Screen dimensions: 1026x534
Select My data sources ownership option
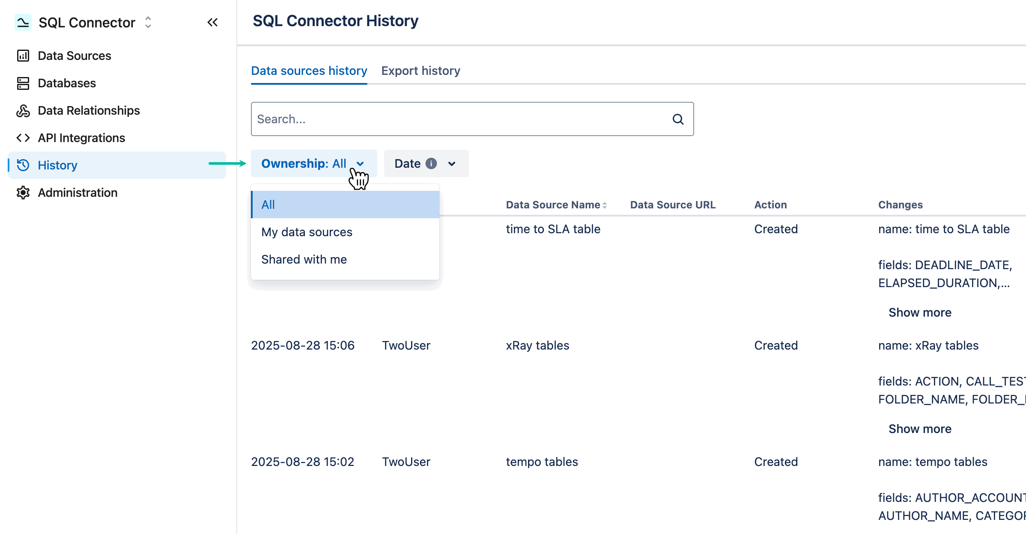point(307,232)
